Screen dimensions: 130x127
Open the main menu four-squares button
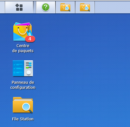pyautogui.click(x=19, y=7)
